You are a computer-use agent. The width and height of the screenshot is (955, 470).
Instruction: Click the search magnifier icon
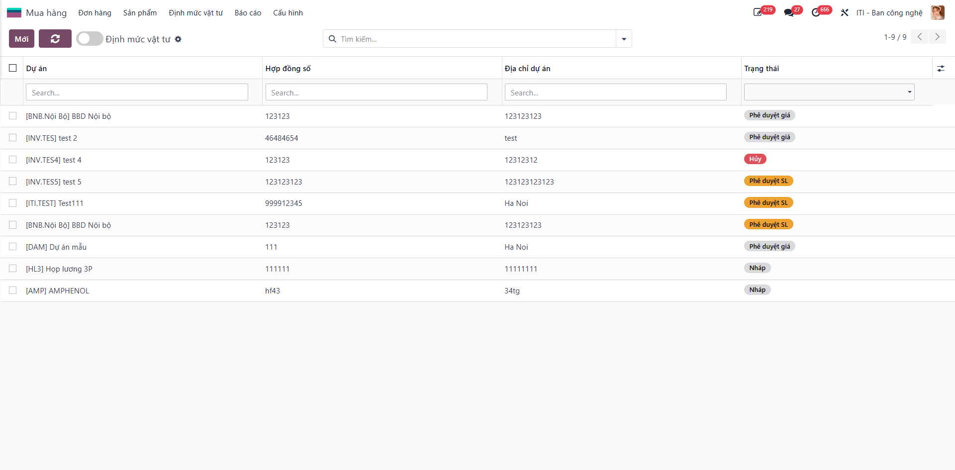[x=332, y=39]
